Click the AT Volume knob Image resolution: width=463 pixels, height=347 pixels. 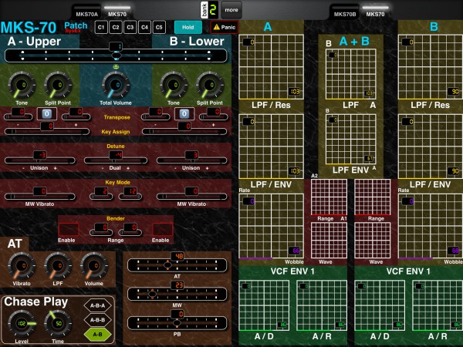[94, 265]
